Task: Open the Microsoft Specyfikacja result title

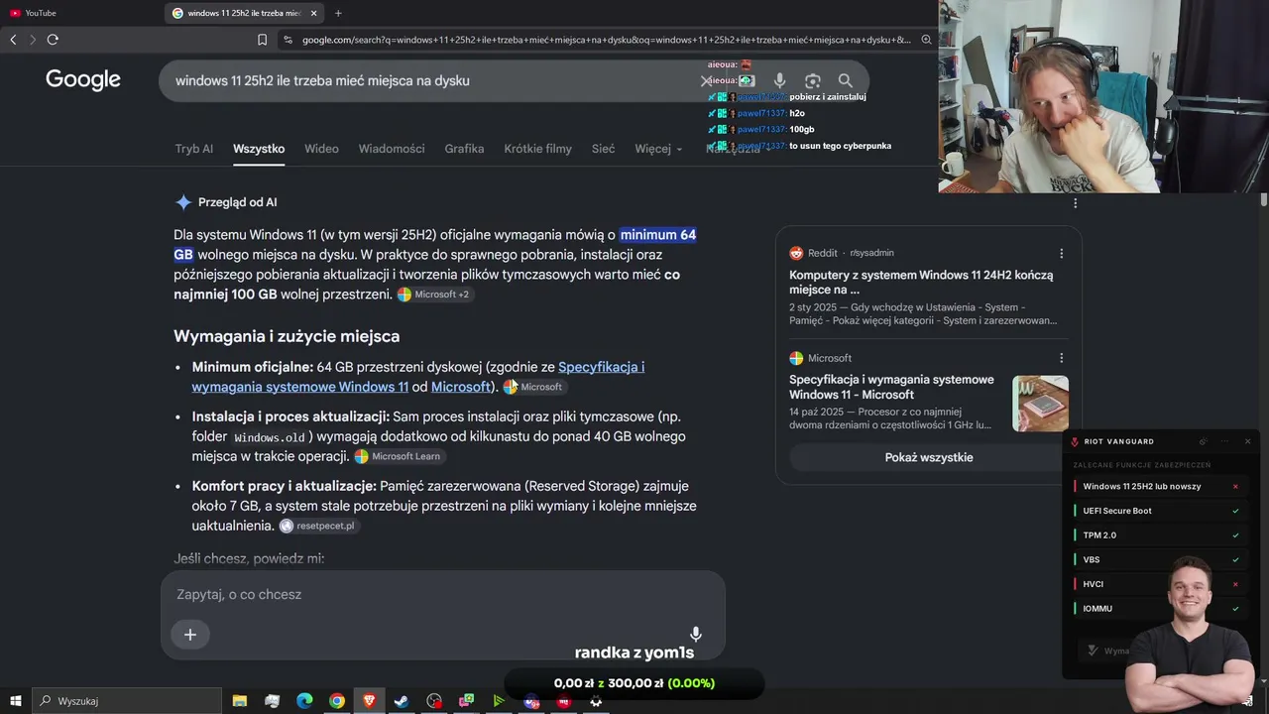Action: 891,387
